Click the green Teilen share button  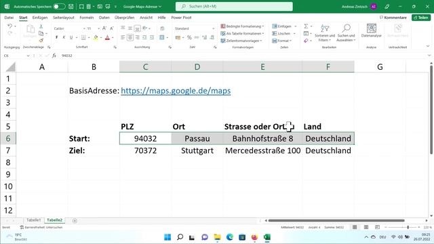pos(421,18)
